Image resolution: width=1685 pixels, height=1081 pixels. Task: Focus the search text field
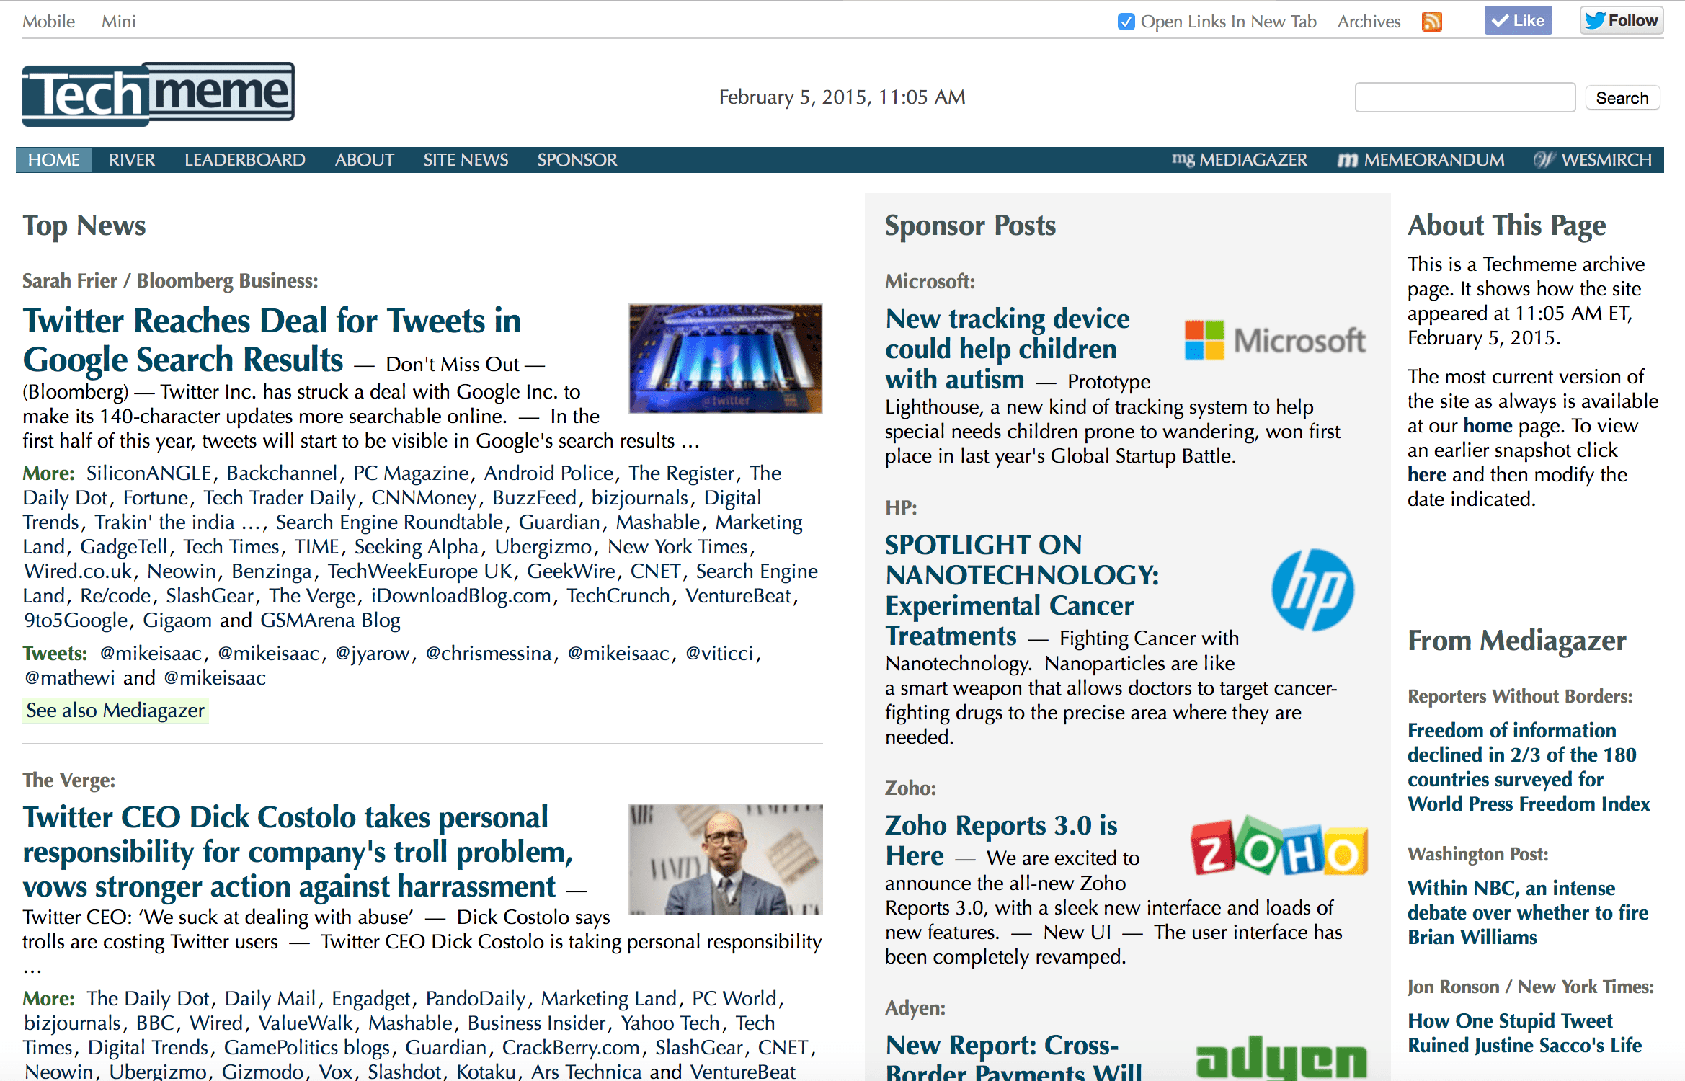(1464, 98)
